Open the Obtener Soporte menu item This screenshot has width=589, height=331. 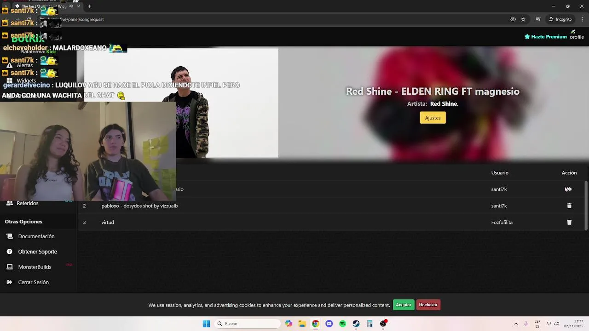38,251
